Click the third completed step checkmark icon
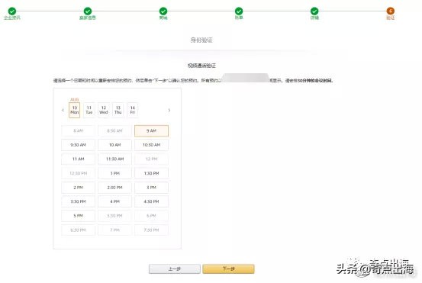 163,11
